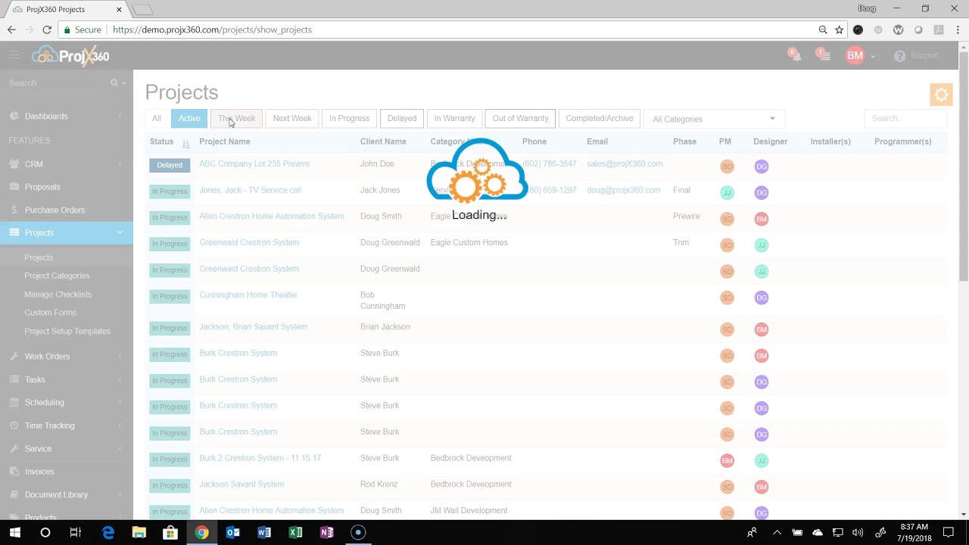Click the Support help icon
This screenshot has width=969, height=545.
[899, 56]
